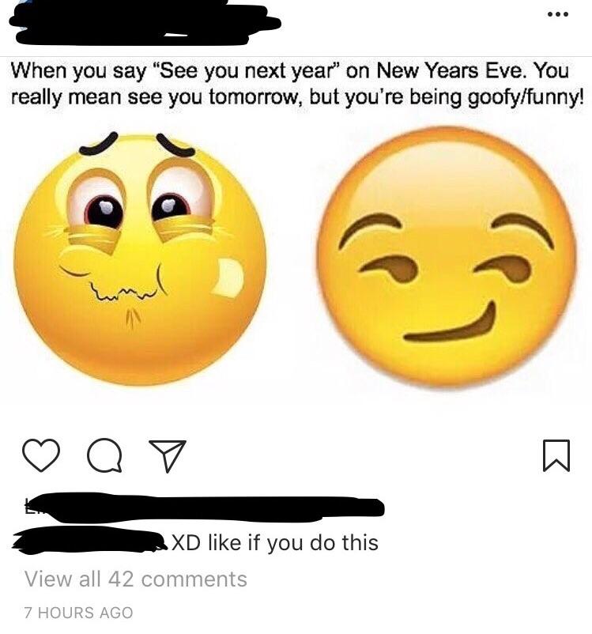Select the line mentioning goofy/funny
The image size is (592, 634).
297,97
